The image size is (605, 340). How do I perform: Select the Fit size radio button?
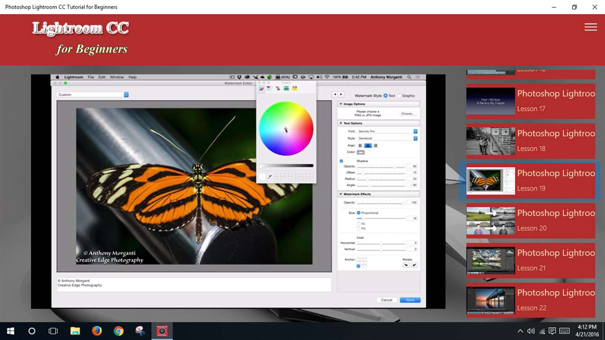click(359, 224)
